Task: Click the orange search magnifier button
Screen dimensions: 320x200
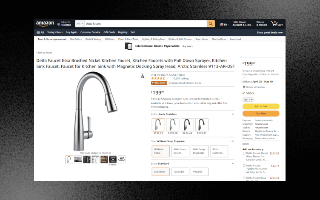Action: (211, 24)
